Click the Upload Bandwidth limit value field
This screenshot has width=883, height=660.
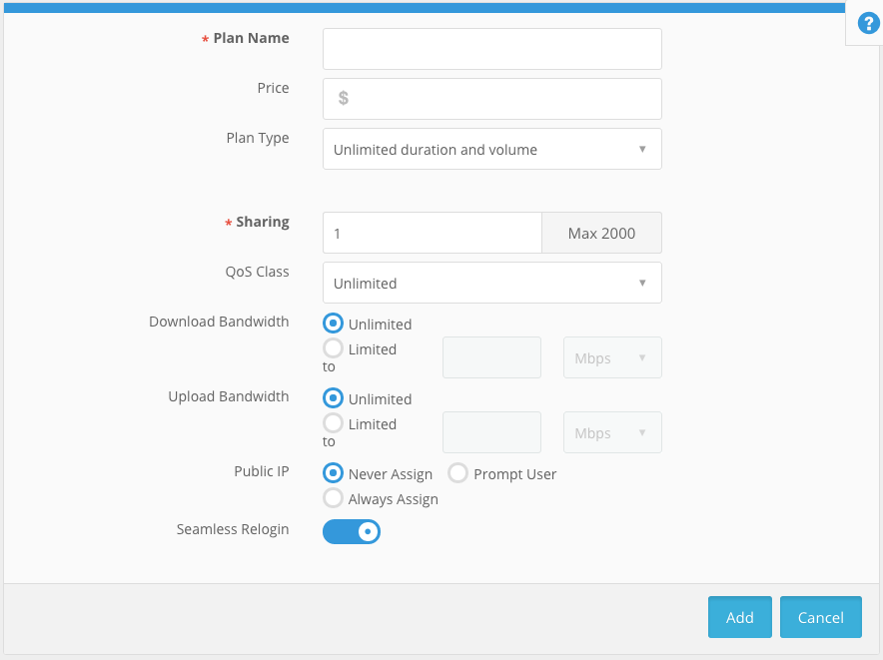(x=491, y=432)
